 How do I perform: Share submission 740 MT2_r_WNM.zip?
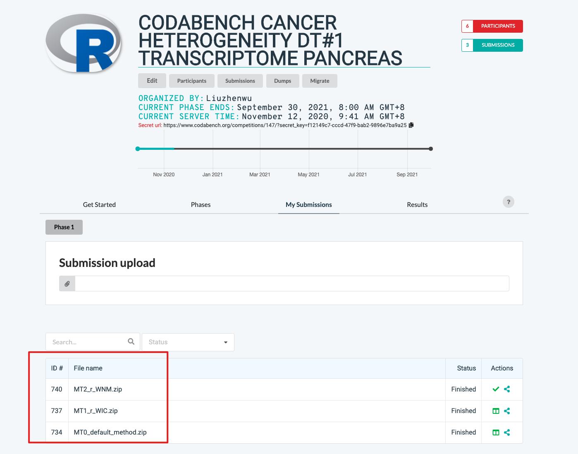[507, 389]
